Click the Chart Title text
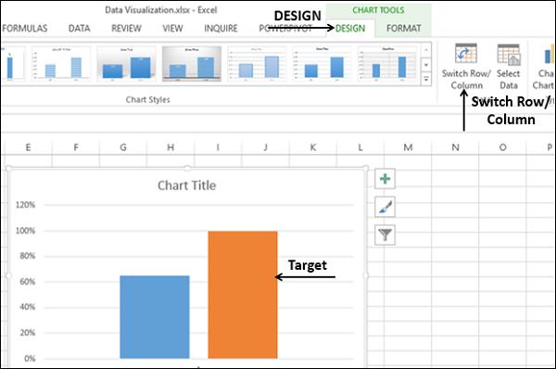This screenshot has height=369, width=556. [186, 185]
